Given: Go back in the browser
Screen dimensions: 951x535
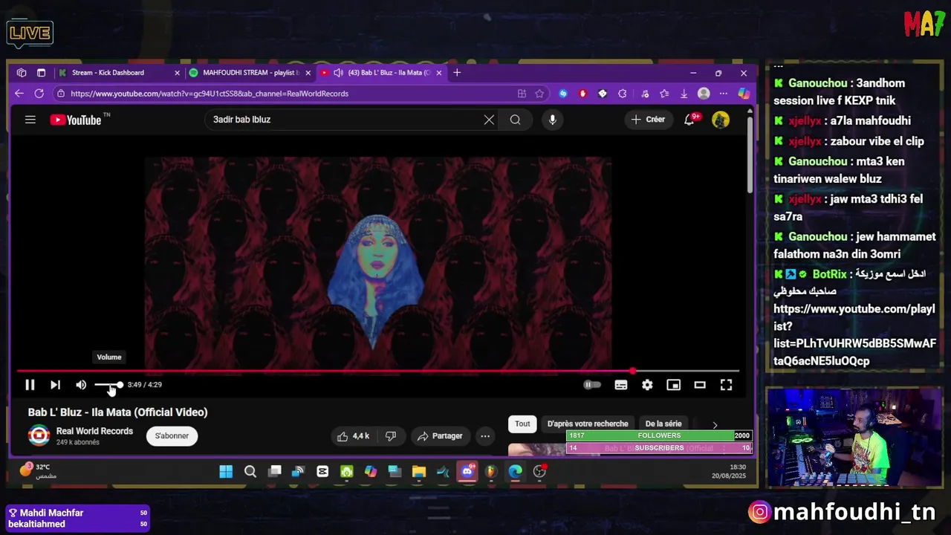Looking at the screenshot, I should coord(19,94).
